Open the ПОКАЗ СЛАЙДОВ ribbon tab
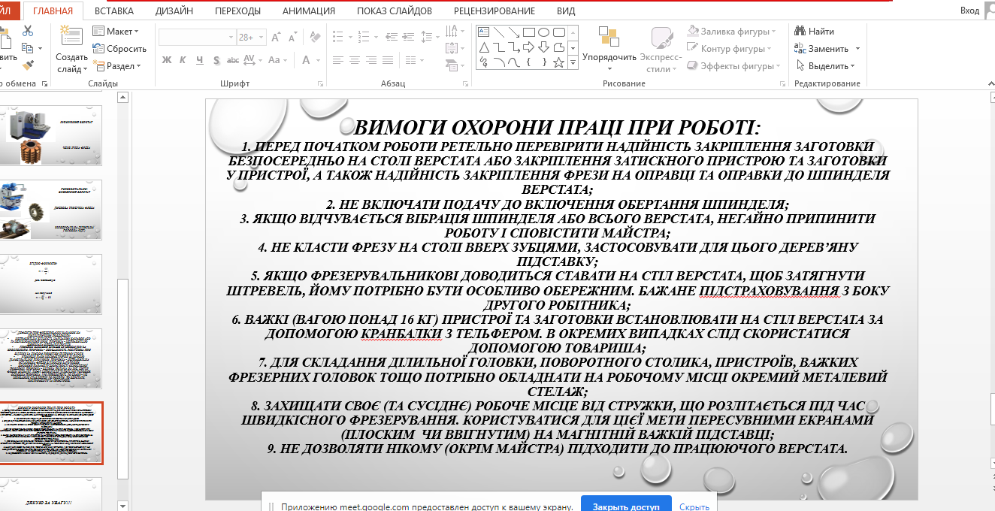 pyautogui.click(x=395, y=11)
